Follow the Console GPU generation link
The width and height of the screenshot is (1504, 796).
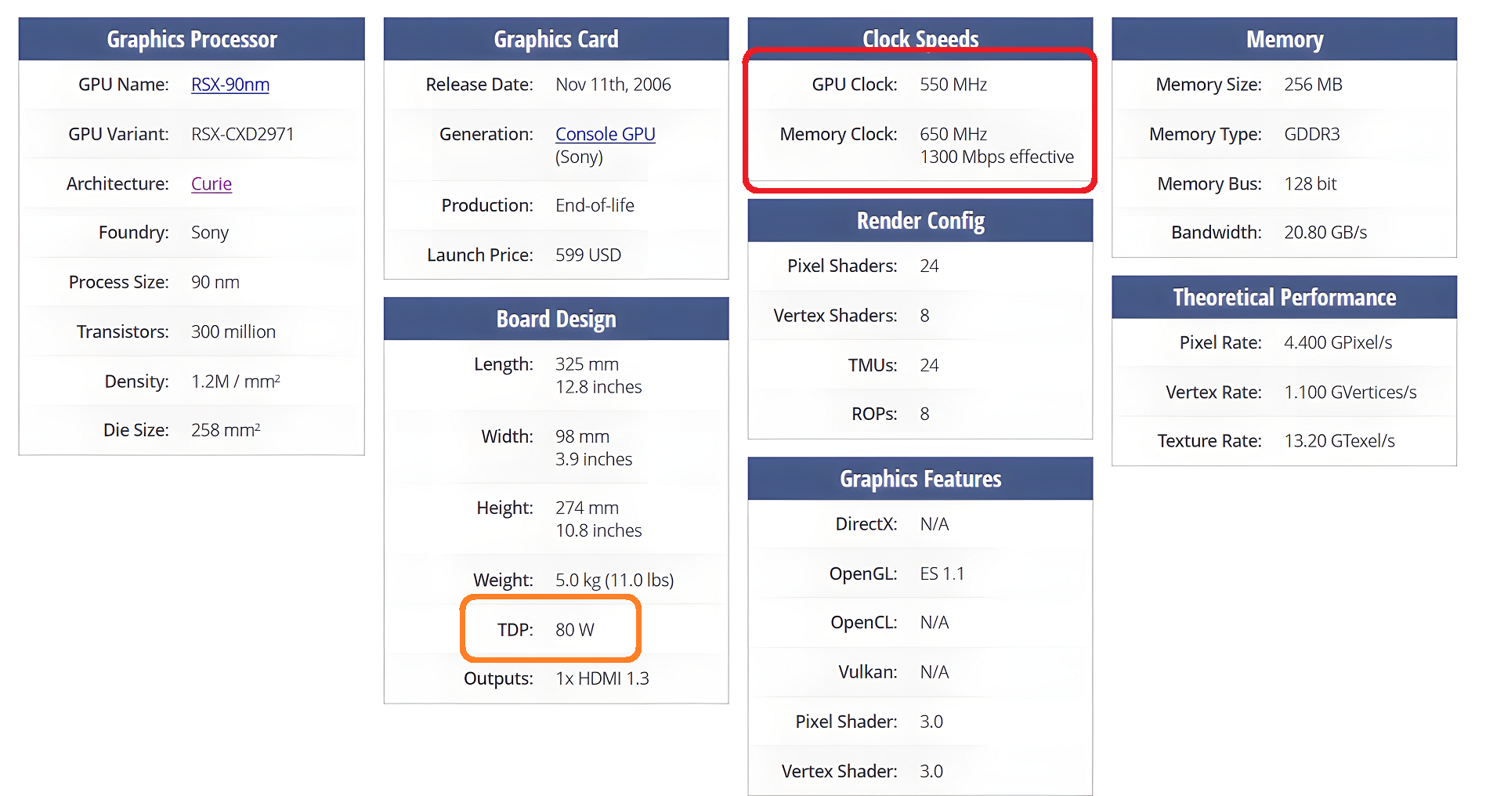606,134
